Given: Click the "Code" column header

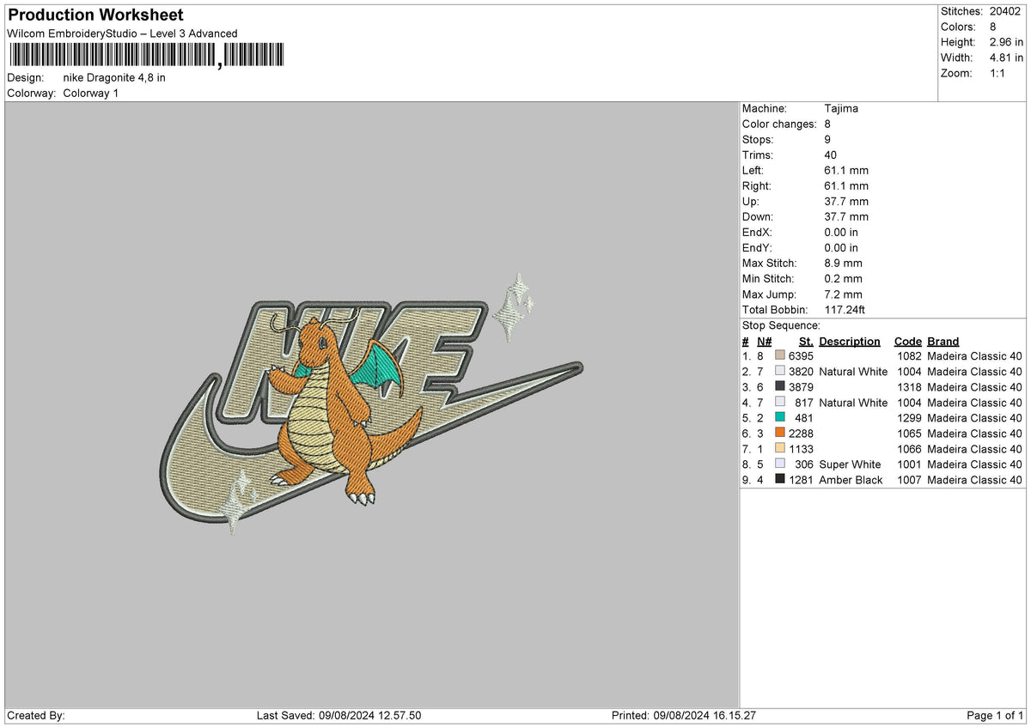Looking at the screenshot, I should pyautogui.click(x=907, y=341).
